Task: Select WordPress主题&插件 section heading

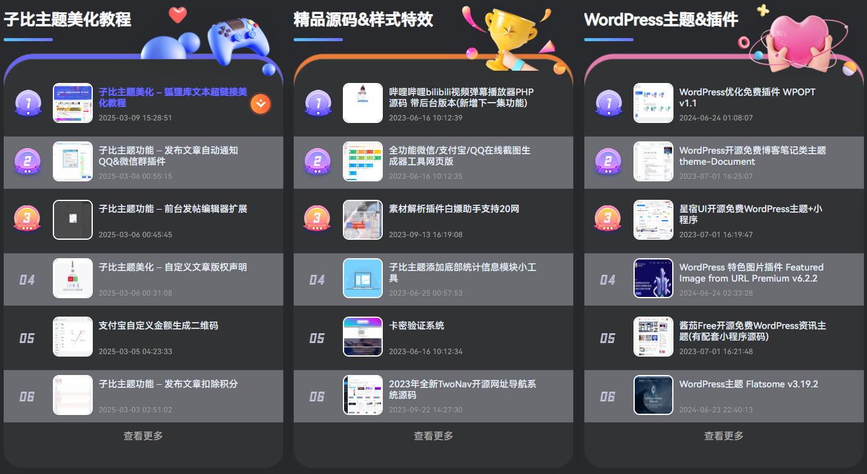Action: (661, 20)
